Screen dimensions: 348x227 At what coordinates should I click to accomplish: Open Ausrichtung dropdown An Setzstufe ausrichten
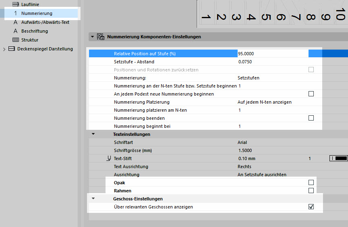point(262,175)
